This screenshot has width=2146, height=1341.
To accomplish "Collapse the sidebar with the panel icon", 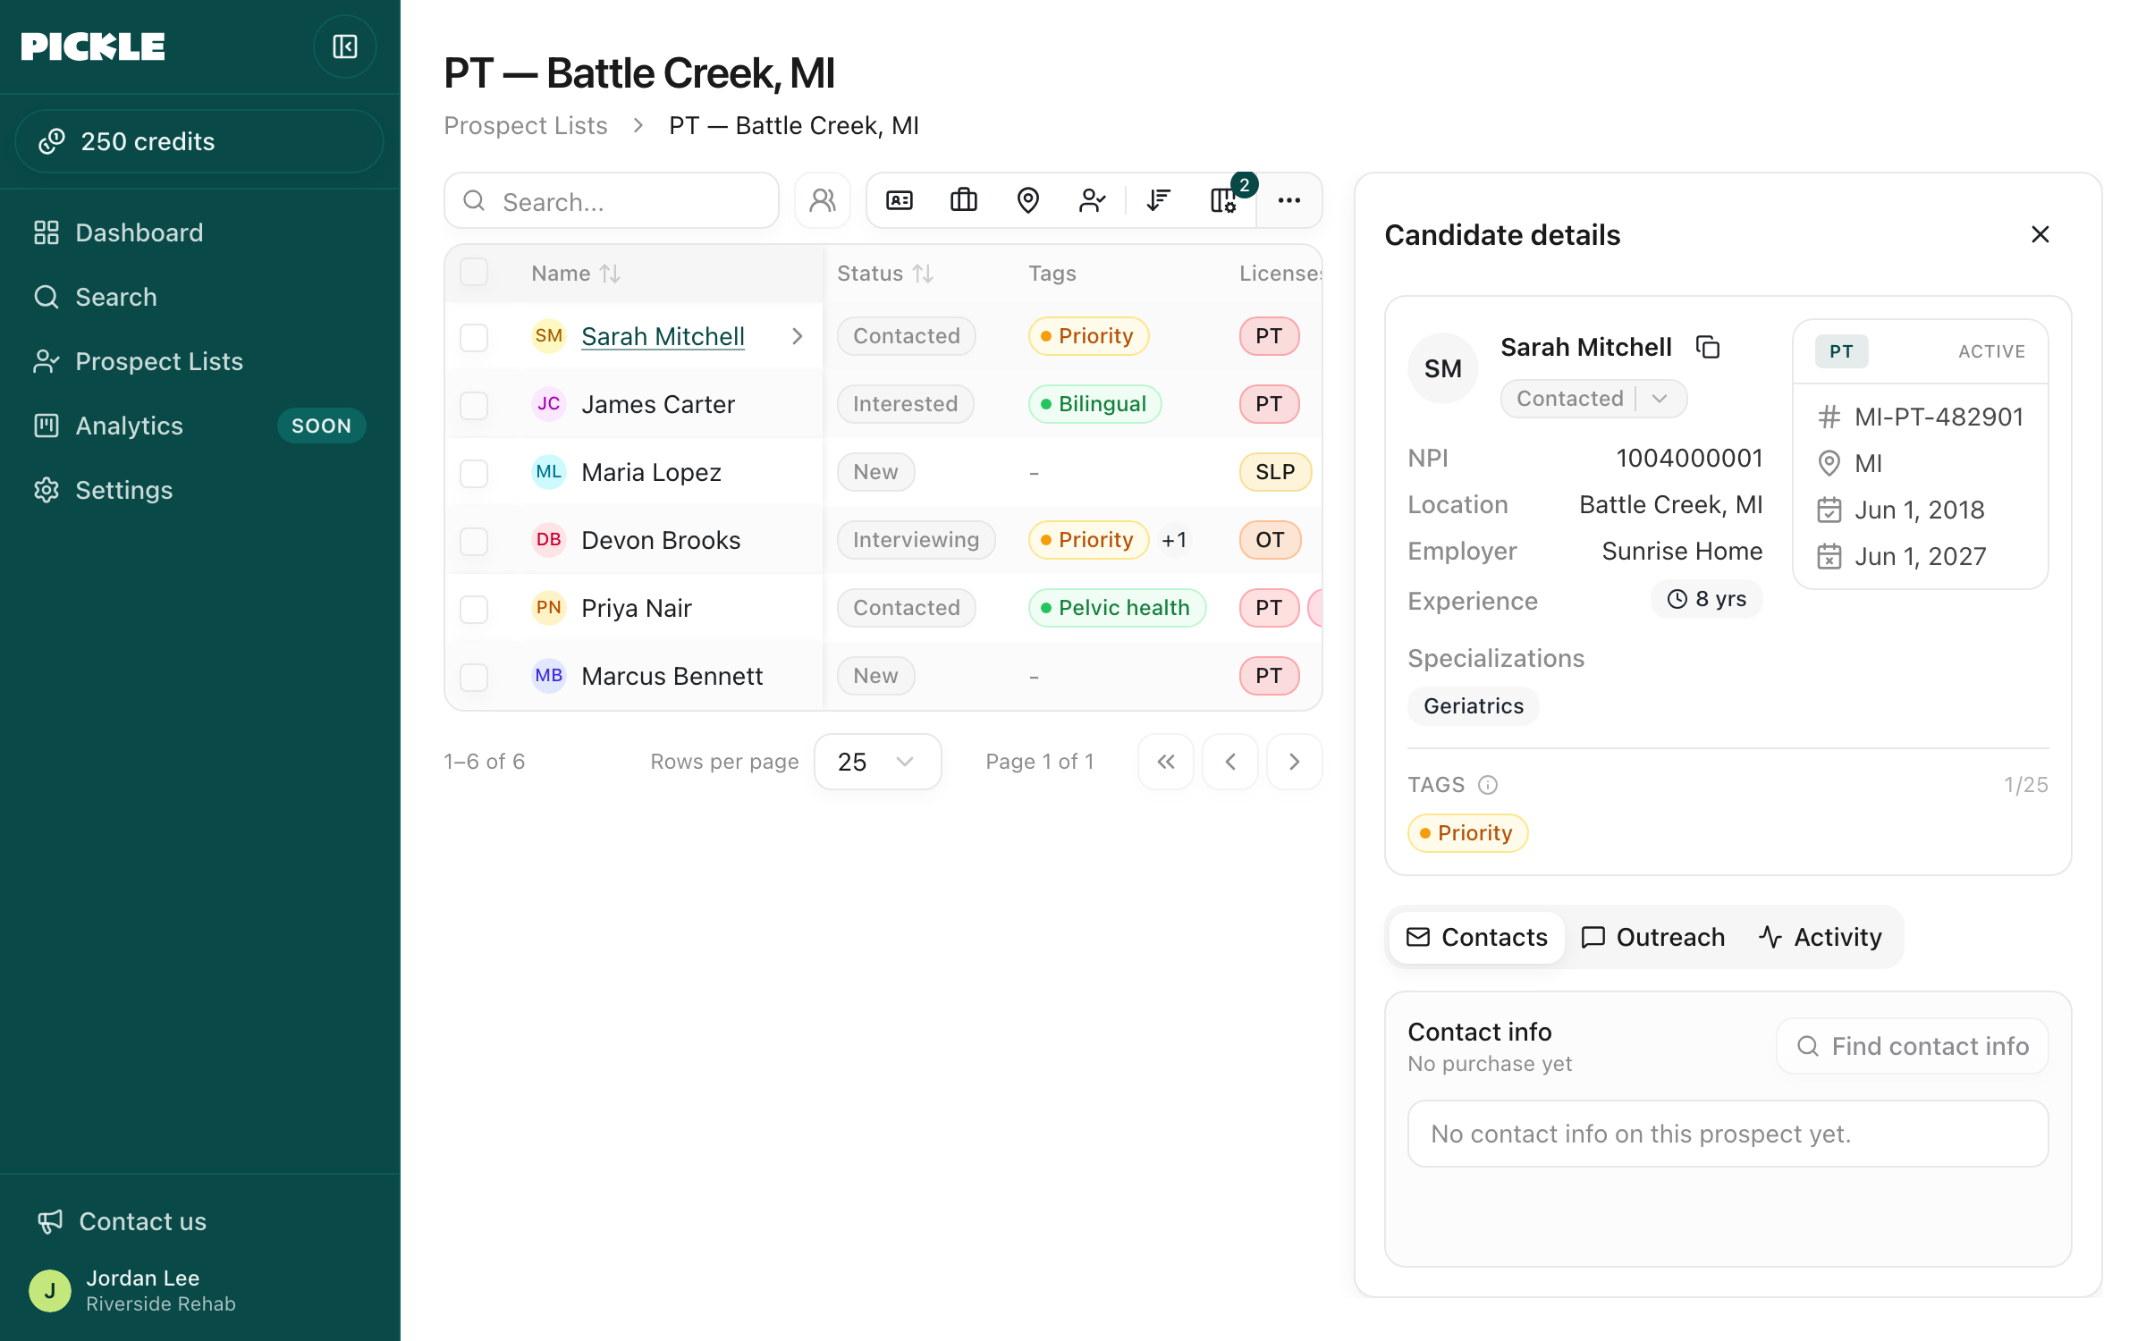I will click(x=344, y=46).
